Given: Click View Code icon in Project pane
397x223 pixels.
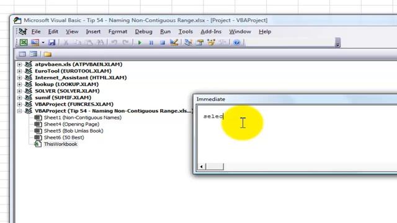Looking at the screenshot, I should (22, 54).
